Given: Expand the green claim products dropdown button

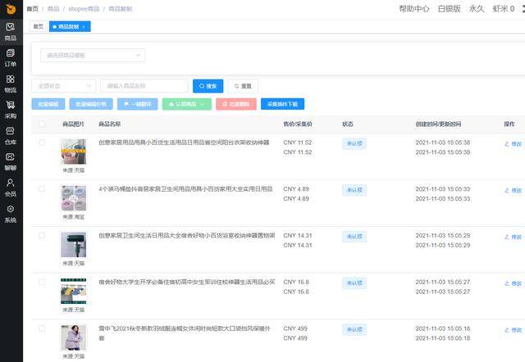Looking at the screenshot, I should pyautogui.click(x=187, y=104).
